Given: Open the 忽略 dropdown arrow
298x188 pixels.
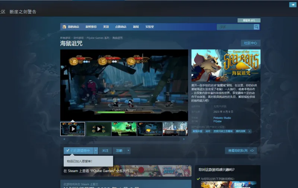Looking at the screenshot, I should coord(128,151).
